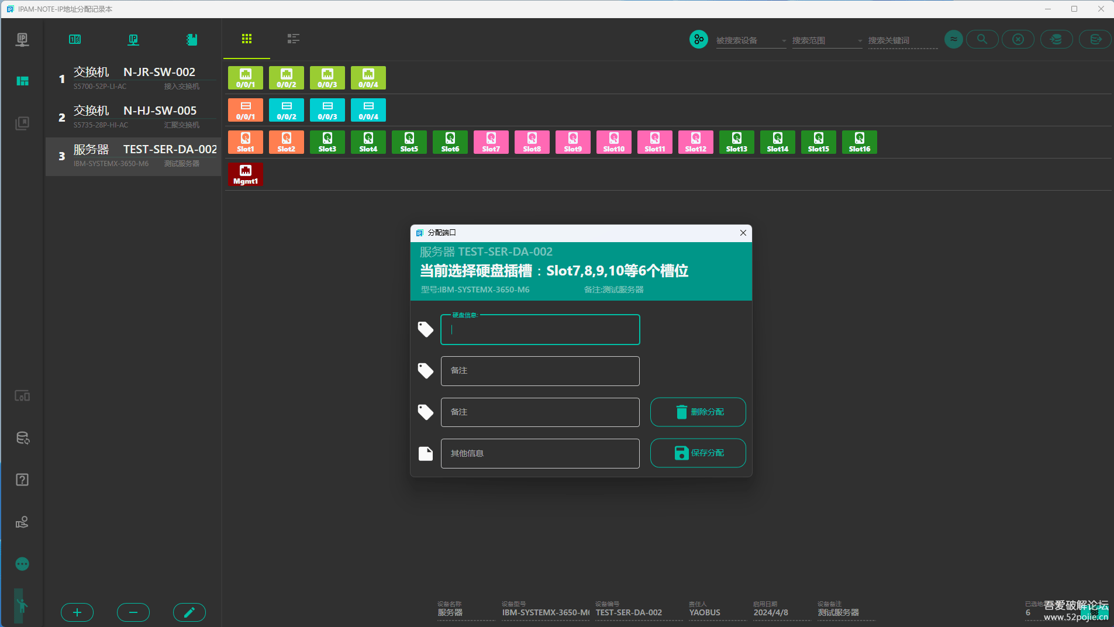Click the 其他信息 input field
Screen dimensions: 1114x627
[540, 453]
